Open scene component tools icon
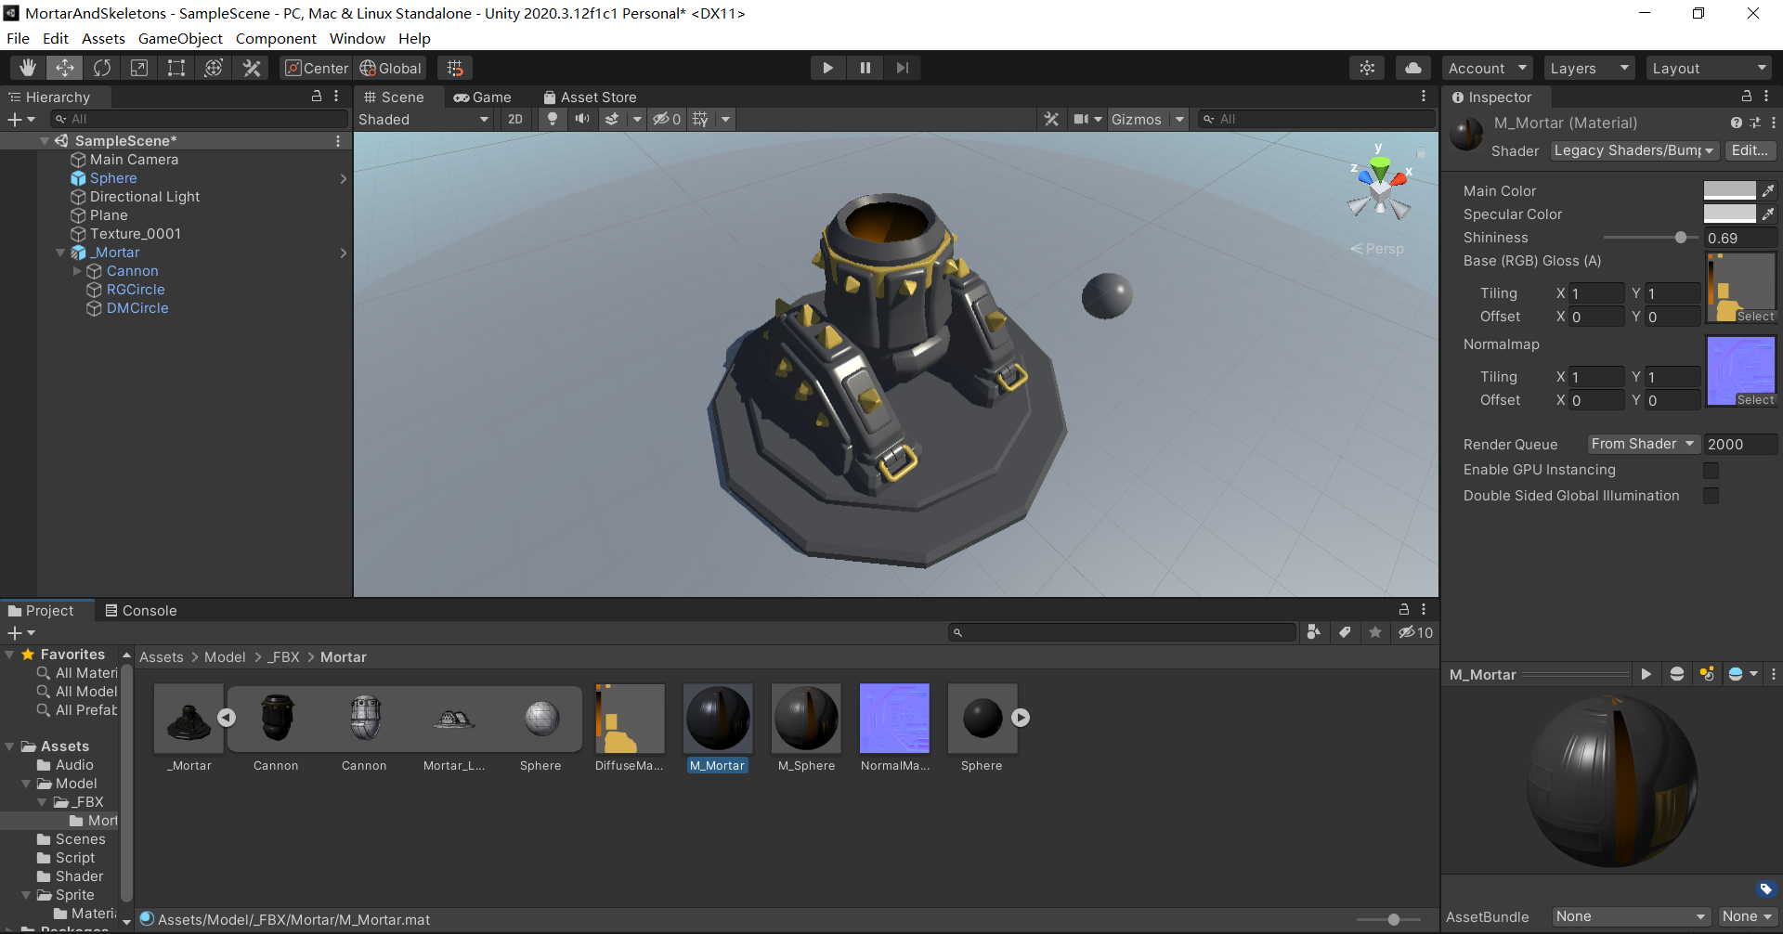 click(x=1051, y=119)
